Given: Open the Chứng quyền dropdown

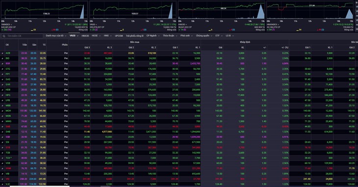Looking at the screenshot, I should (204, 36).
